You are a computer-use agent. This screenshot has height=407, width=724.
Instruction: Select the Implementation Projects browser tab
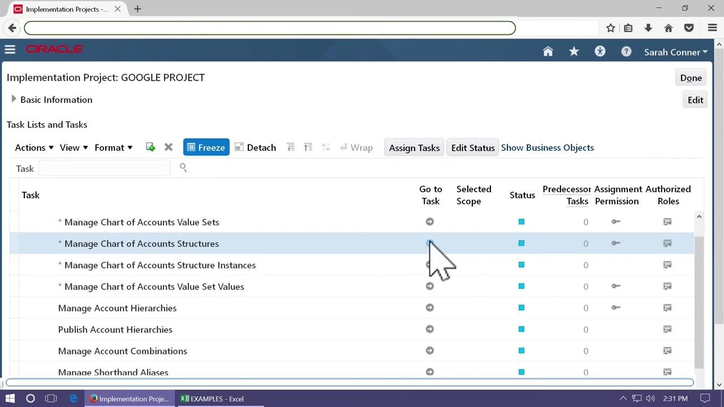point(68,9)
